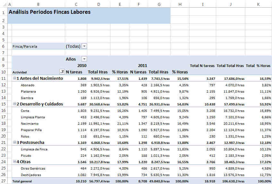Collapse the "2 Desarrollo y Cuidados" group

[14, 104]
